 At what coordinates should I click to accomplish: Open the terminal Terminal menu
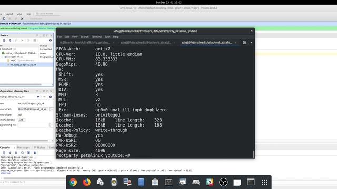pos(96,37)
